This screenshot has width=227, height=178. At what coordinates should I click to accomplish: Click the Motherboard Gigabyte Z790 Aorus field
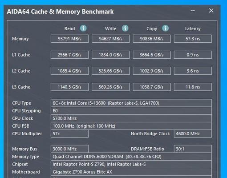click(x=131, y=172)
